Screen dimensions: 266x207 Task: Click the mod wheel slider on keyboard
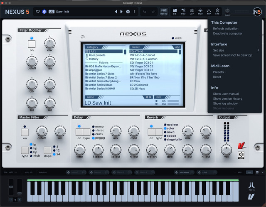pyautogui.click(x=20, y=187)
